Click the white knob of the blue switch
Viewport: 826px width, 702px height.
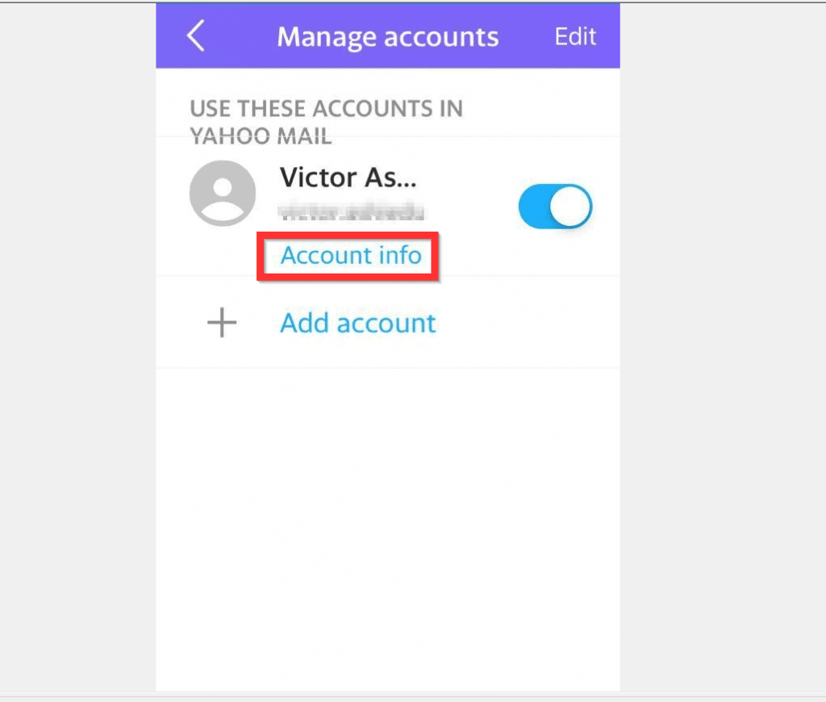pos(570,206)
